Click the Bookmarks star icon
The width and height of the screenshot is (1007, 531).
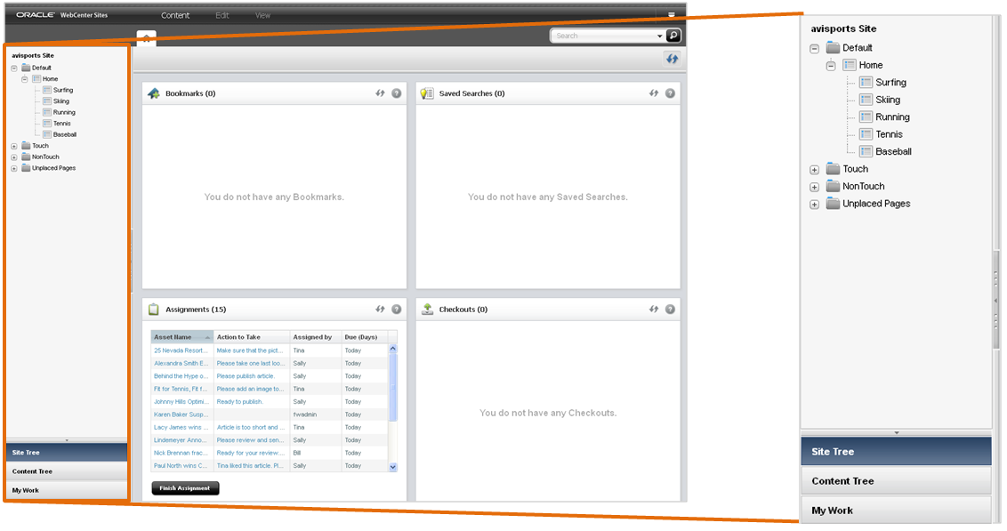pyautogui.click(x=154, y=93)
